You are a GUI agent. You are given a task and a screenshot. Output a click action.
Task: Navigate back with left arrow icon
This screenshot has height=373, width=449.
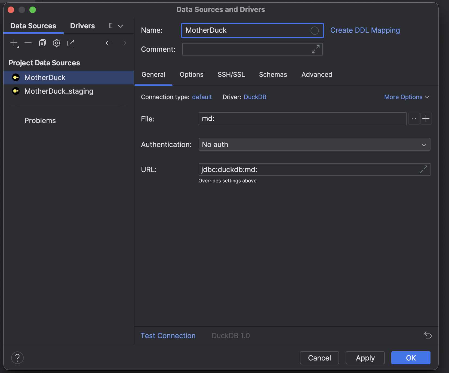pos(109,43)
